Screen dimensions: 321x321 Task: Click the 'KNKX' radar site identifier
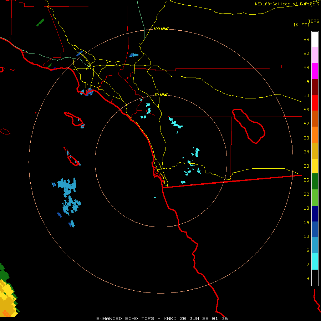pyautogui.click(x=170, y=319)
